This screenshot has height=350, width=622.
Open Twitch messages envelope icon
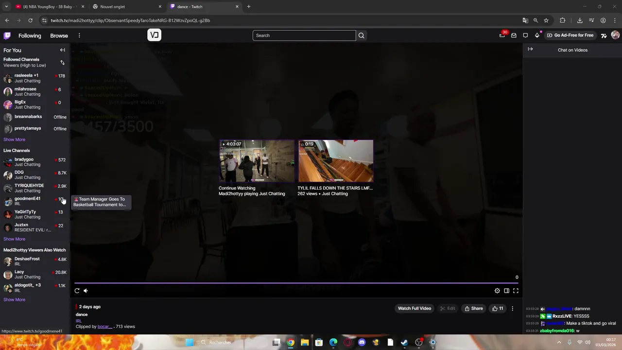click(514, 35)
